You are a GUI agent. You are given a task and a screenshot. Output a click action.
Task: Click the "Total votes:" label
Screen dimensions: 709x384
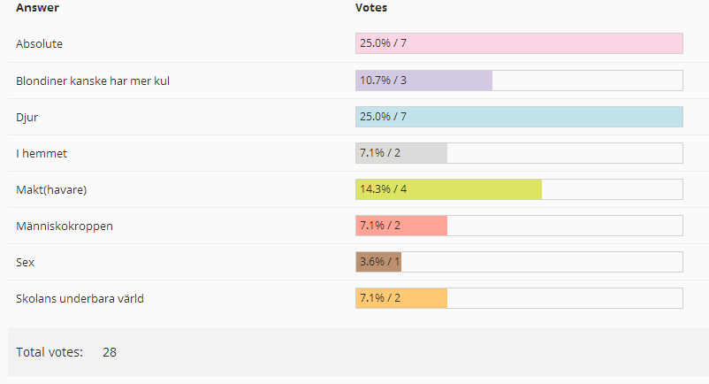coord(50,352)
